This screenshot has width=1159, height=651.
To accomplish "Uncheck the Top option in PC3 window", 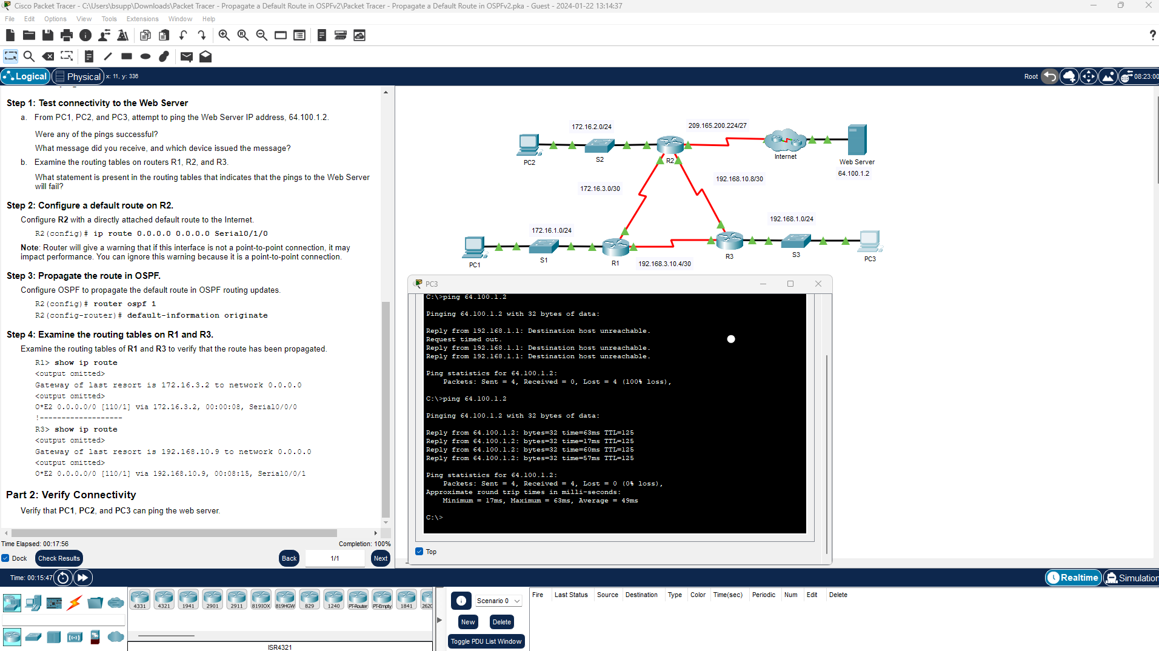I will click(419, 552).
